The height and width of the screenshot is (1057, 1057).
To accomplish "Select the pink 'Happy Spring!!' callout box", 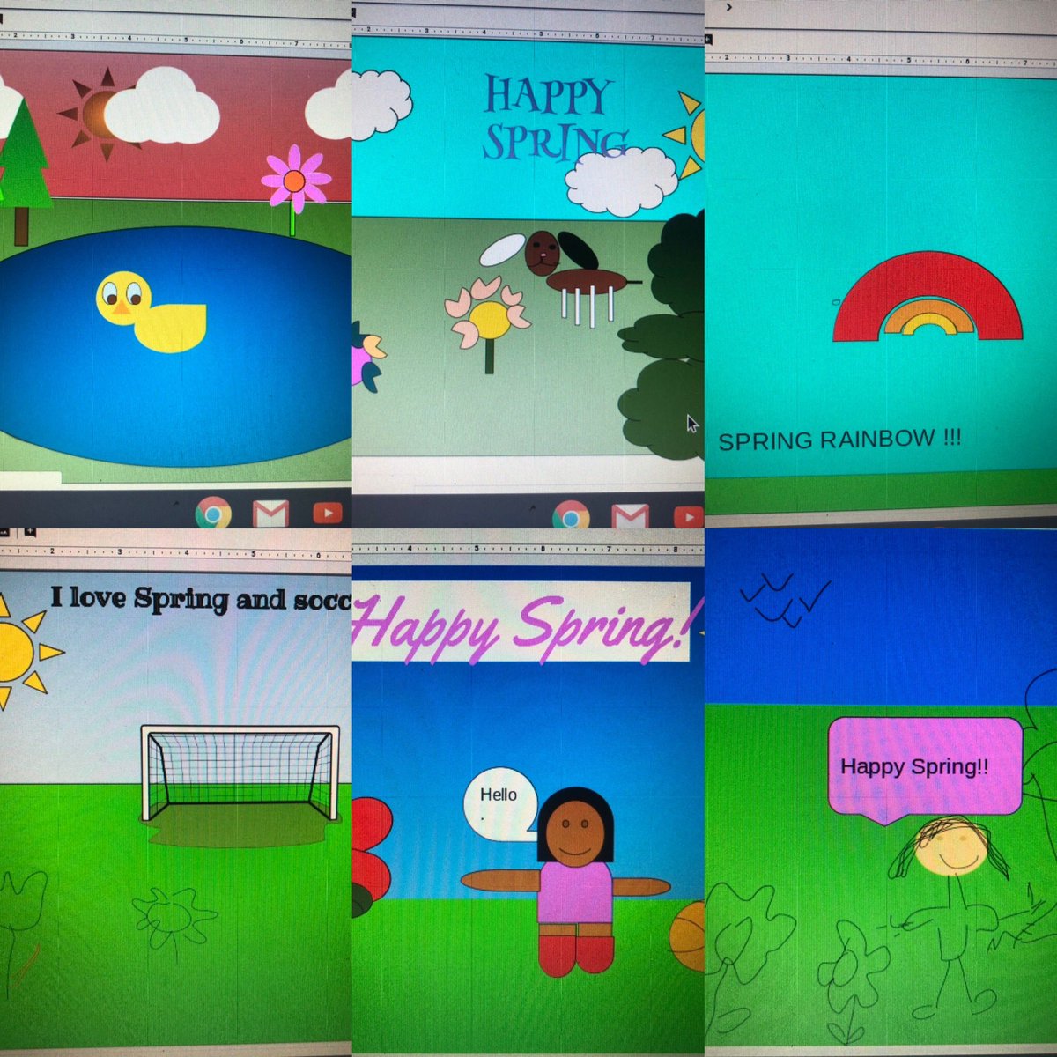I will [x=925, y=771].
